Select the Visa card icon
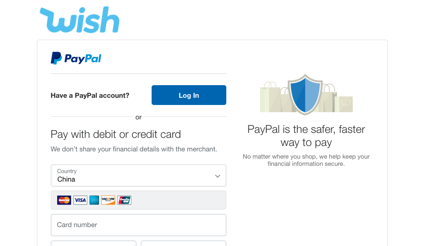422x246 pixels. click(x=80, y=200)
